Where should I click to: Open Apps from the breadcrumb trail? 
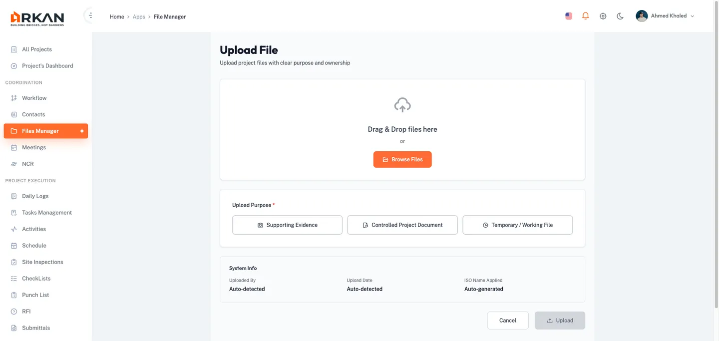[x=138, y=16]
